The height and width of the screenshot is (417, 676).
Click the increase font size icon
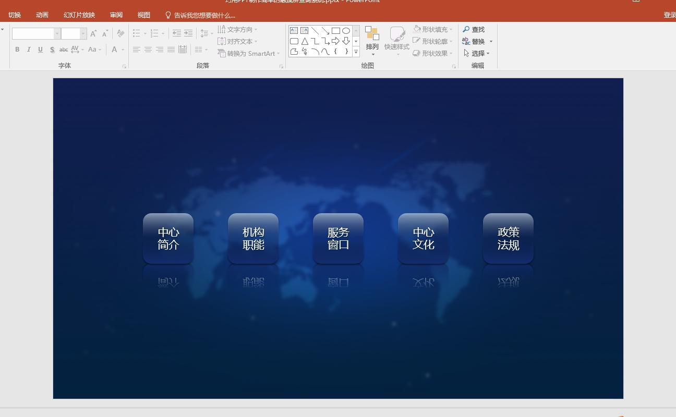(93, 33)
